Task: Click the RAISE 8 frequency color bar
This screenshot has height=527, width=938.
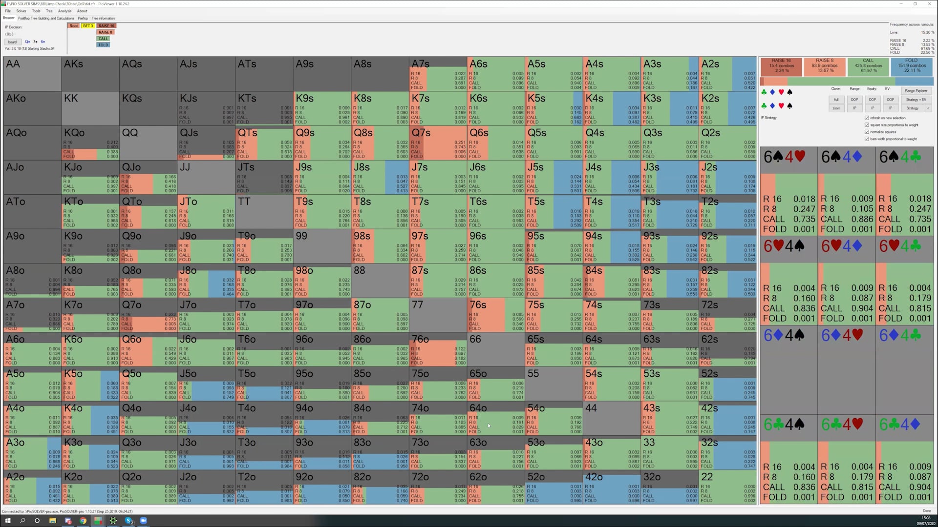Action: (776, 81)
